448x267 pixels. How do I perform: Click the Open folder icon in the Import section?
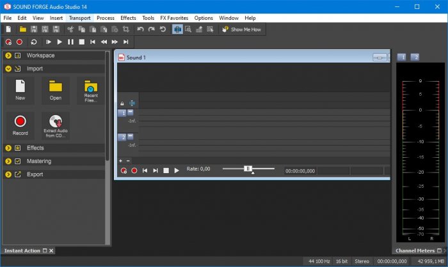click(56, 88)
